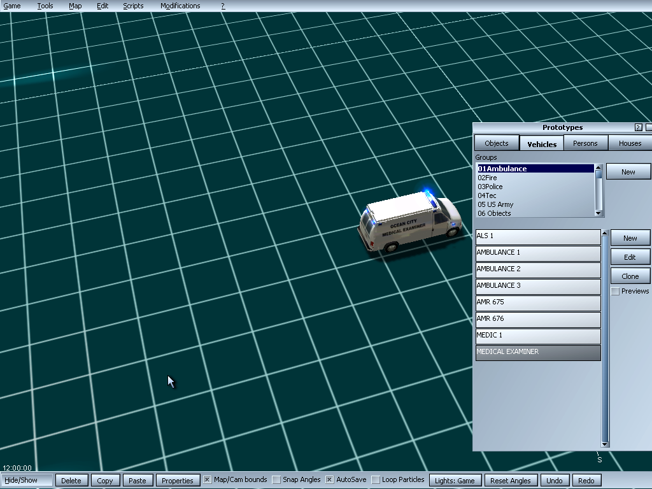The image size is (652, 489).
Task: Click the Copy button
Action: coord(105,480)
